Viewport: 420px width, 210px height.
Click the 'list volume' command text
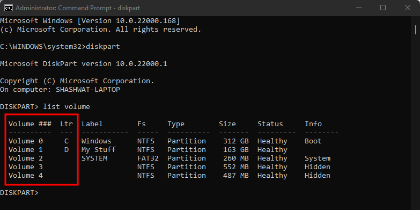point(67,107)
